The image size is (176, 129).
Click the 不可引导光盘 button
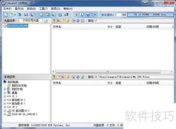pyautogui.click(x=31, y=21)
